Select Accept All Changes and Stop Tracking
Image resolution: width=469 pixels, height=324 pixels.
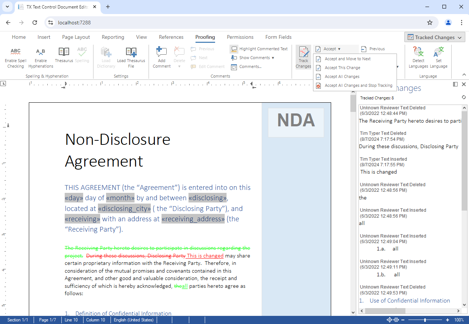[355, 85]
